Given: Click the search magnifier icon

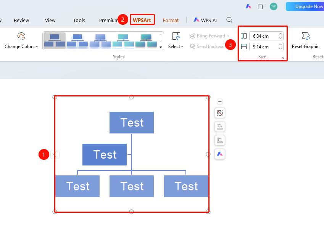Looking at the screenshot, I should pos(229,20).
